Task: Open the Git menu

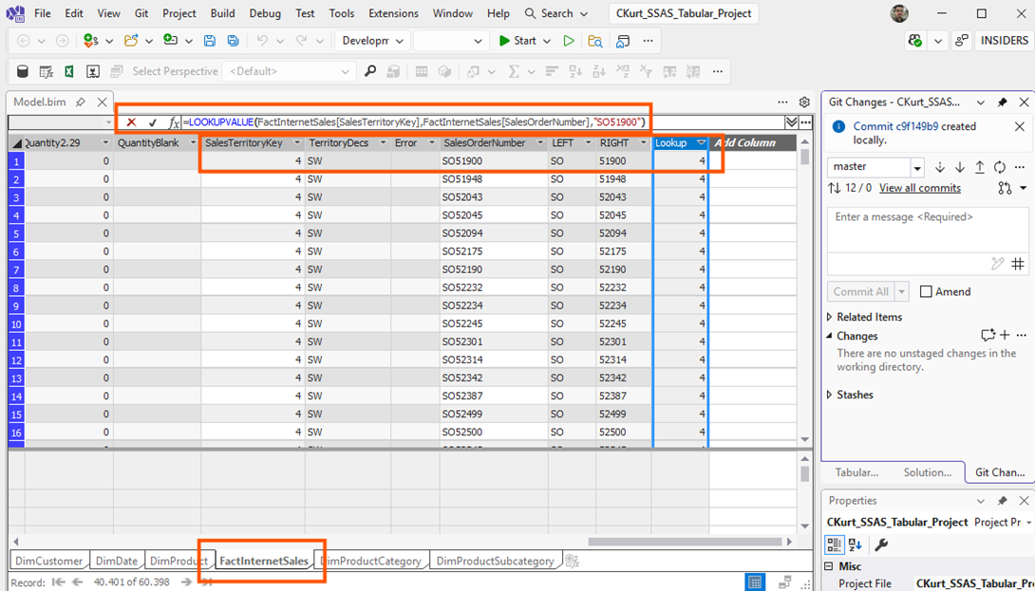Action: [x=141, y=13]
